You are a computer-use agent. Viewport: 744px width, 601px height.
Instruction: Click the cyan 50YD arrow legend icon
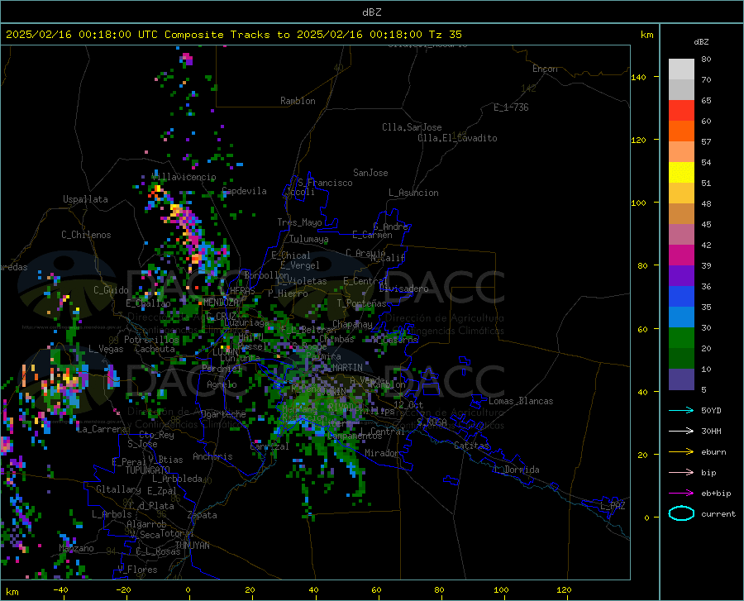point(681,410)
